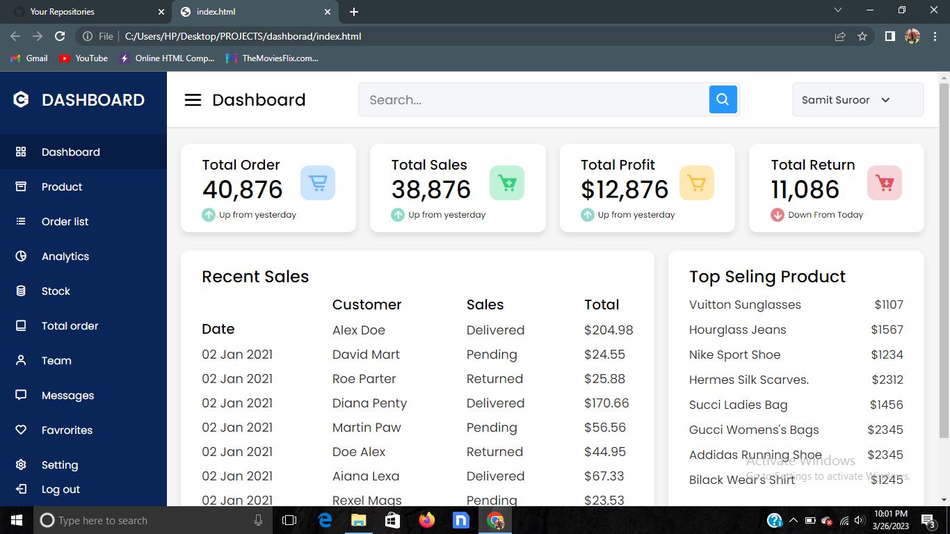This screenshot has width=950, height=534.
Task: Click the Windows taskbar search box
Action: [152, 520]
